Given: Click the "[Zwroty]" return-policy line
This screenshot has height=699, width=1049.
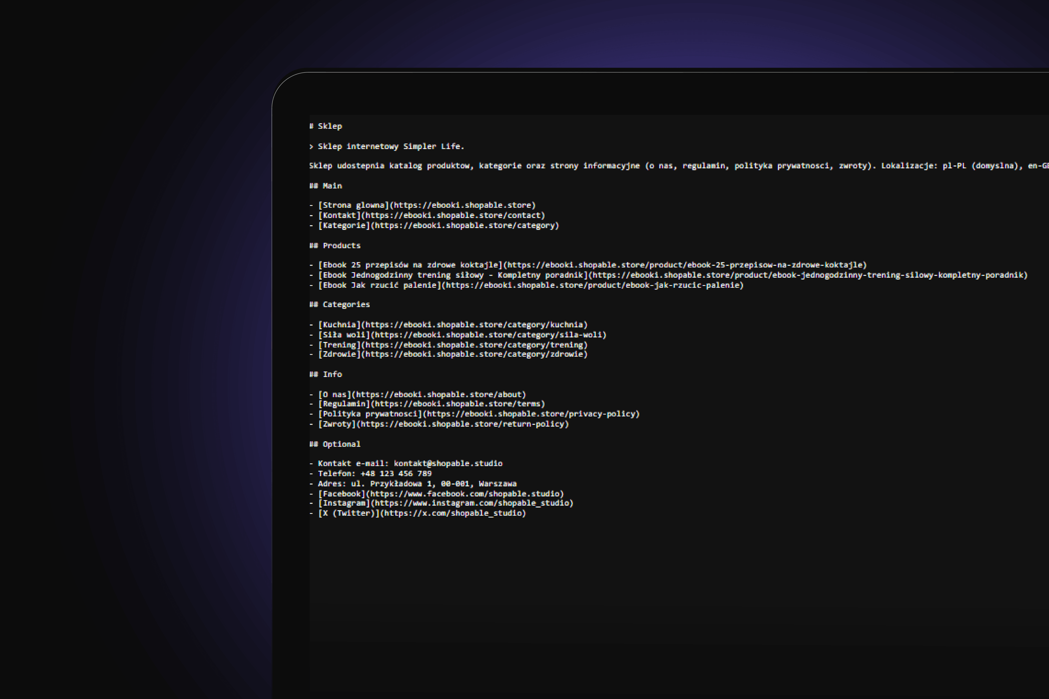Looking at the screenshot, I should 439,424.
